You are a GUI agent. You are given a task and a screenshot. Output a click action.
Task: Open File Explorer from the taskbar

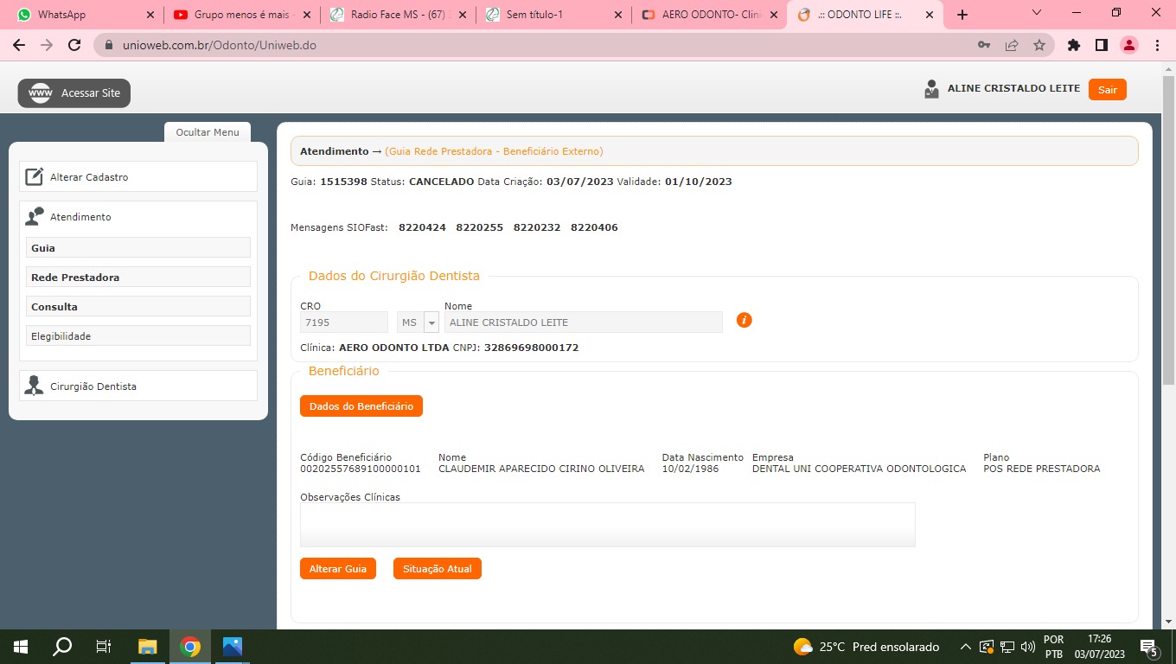pyautogui.click(x=148, y=647)
